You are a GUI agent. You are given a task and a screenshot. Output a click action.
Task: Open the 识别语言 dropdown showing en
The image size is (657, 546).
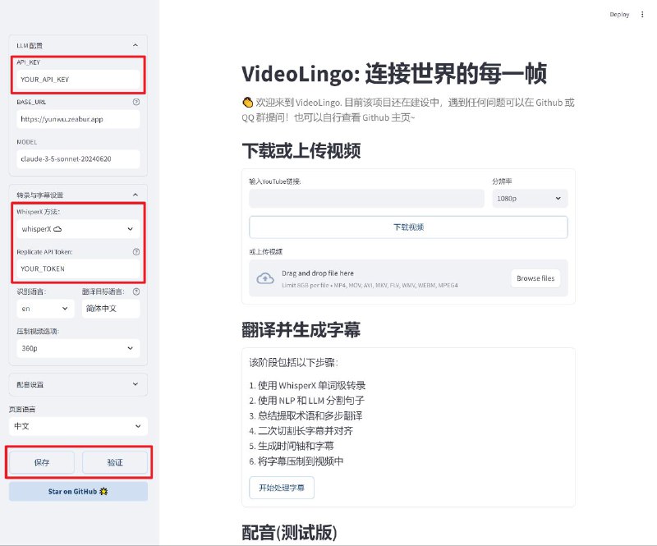pyautogui.click(x=45, y=309)
